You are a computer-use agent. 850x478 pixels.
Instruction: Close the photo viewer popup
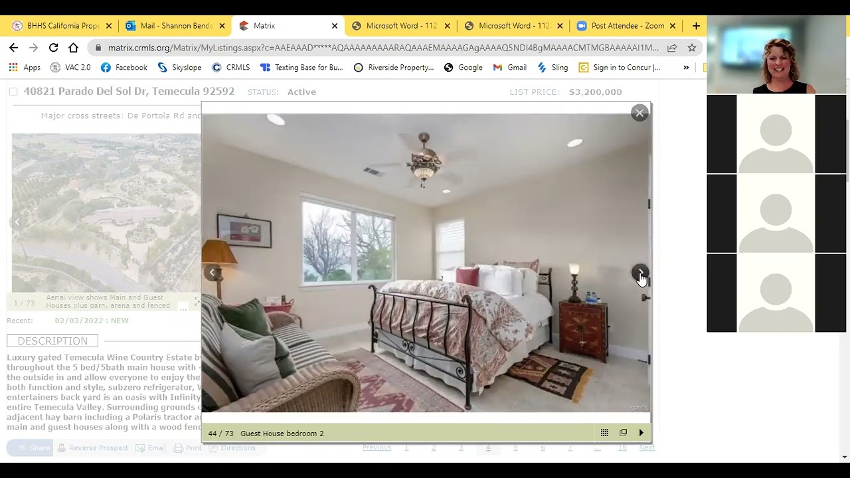pyautogui.click(x=639, y=113)
